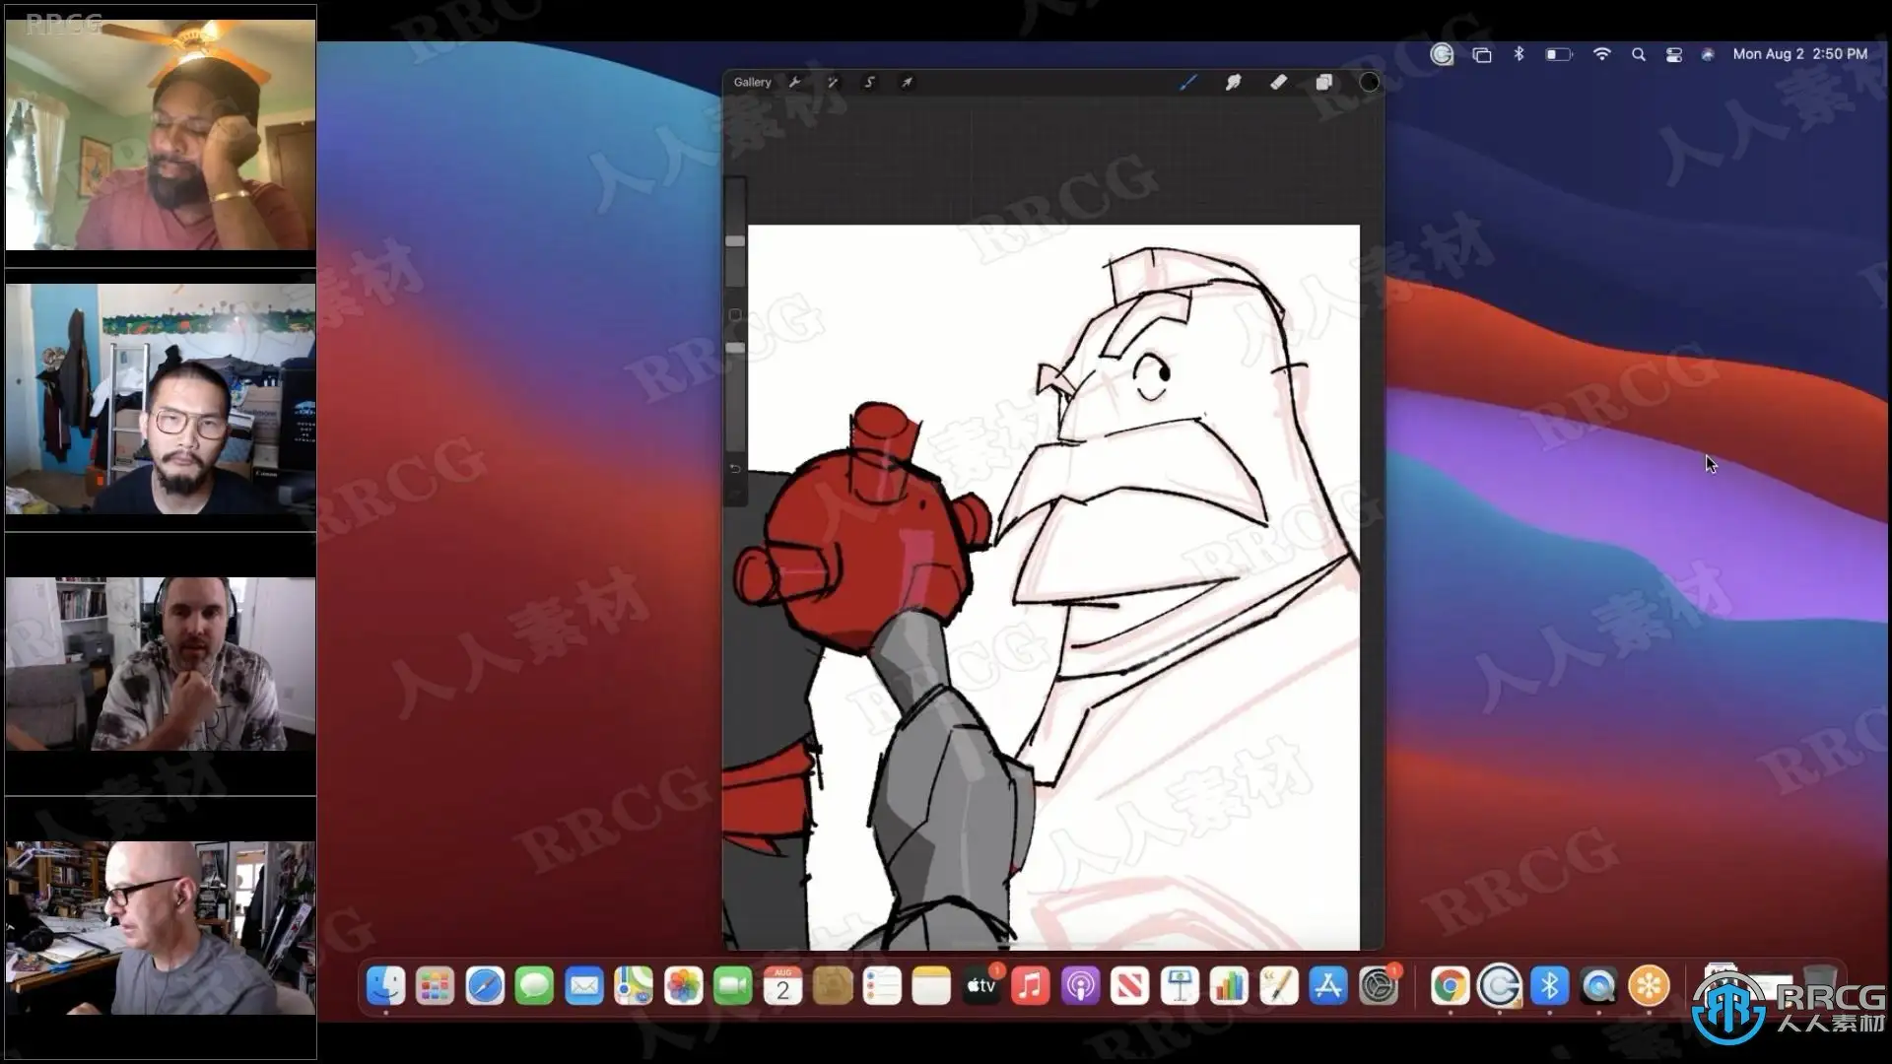Image resolution: width=1892 pixels, height=1064 pixels.
Task: Click the brush opacity slider handle
Action: 735,348
